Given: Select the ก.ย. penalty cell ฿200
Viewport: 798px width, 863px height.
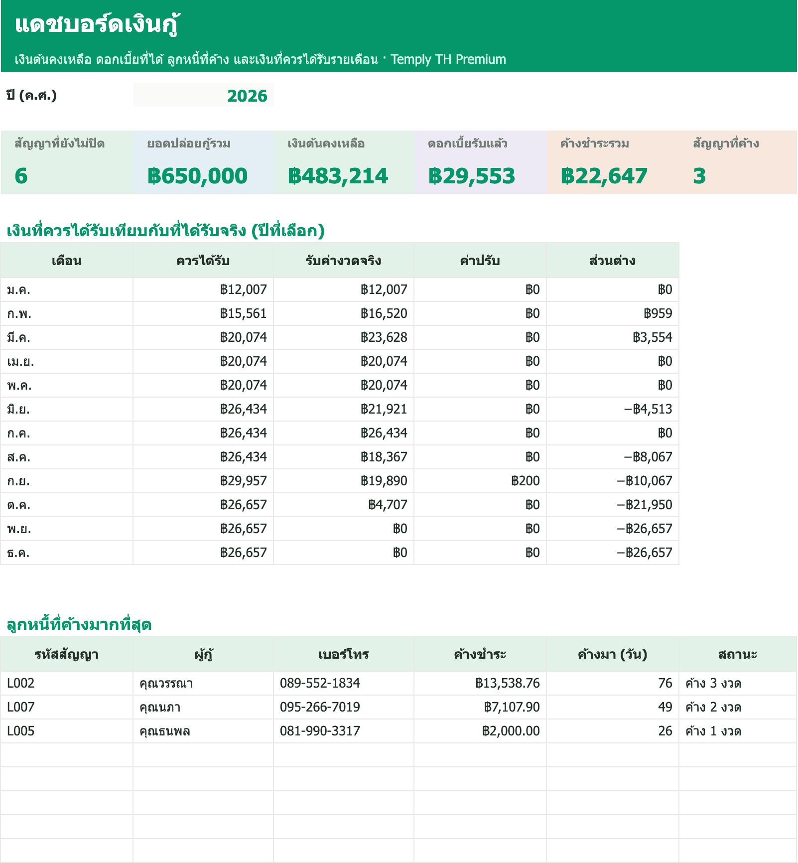Looking at the screenshot, I should click(x=480, y=481).
